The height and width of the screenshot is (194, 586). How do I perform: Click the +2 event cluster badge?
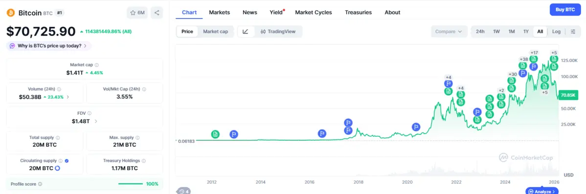click(501, 90)
